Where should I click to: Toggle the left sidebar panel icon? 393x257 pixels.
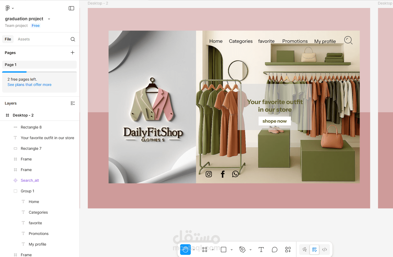71,8
